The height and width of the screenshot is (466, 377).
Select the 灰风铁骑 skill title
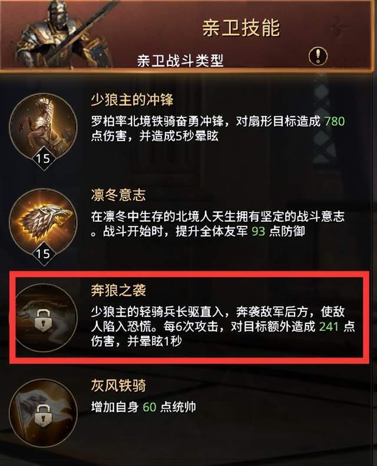coord(118,386)
